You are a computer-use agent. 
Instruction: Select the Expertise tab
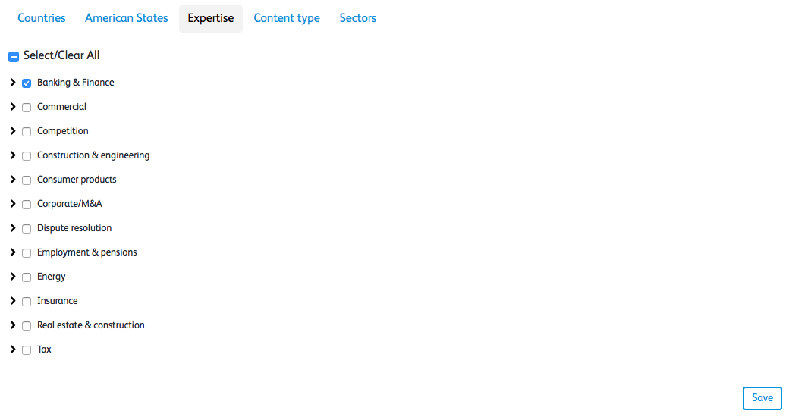click(211, 18)
